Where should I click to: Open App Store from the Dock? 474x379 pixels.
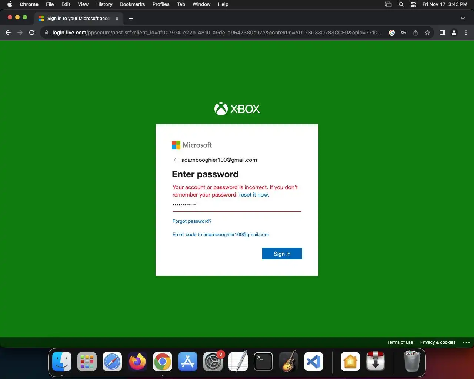pos(188,362)
